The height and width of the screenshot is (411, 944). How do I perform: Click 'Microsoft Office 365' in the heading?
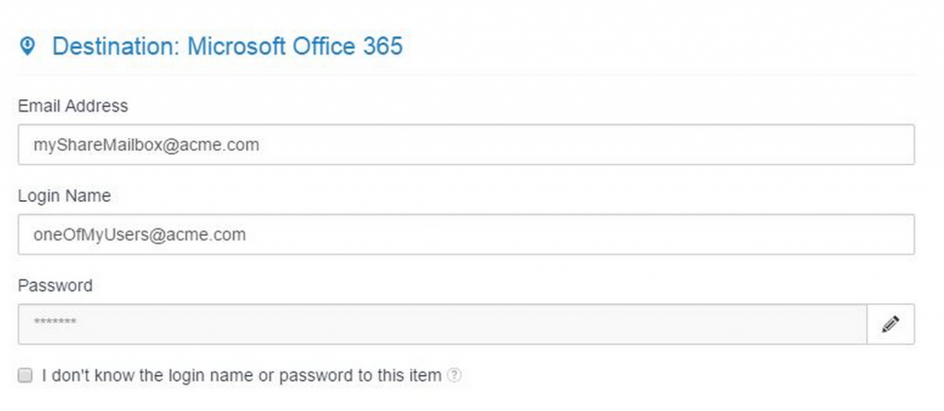pyautogui.click(x=295, y=46)
